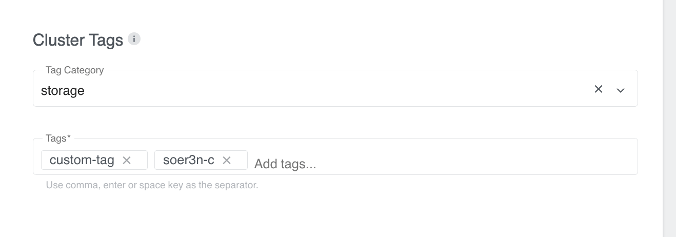Clear the selected storage tag category
Viewport: 676px width, 237px height.
(598, 89)
